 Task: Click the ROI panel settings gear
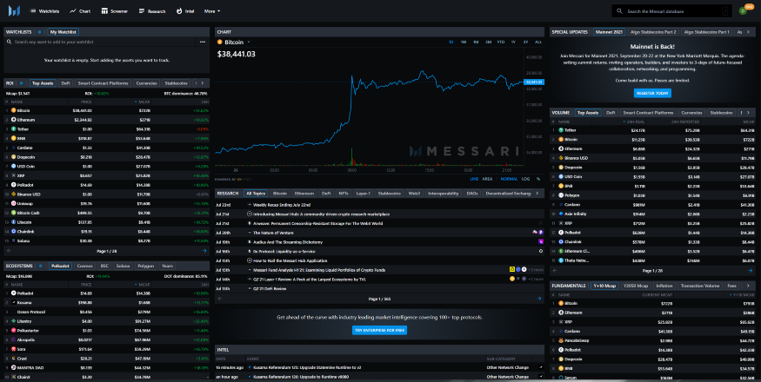tap(22, 83)
